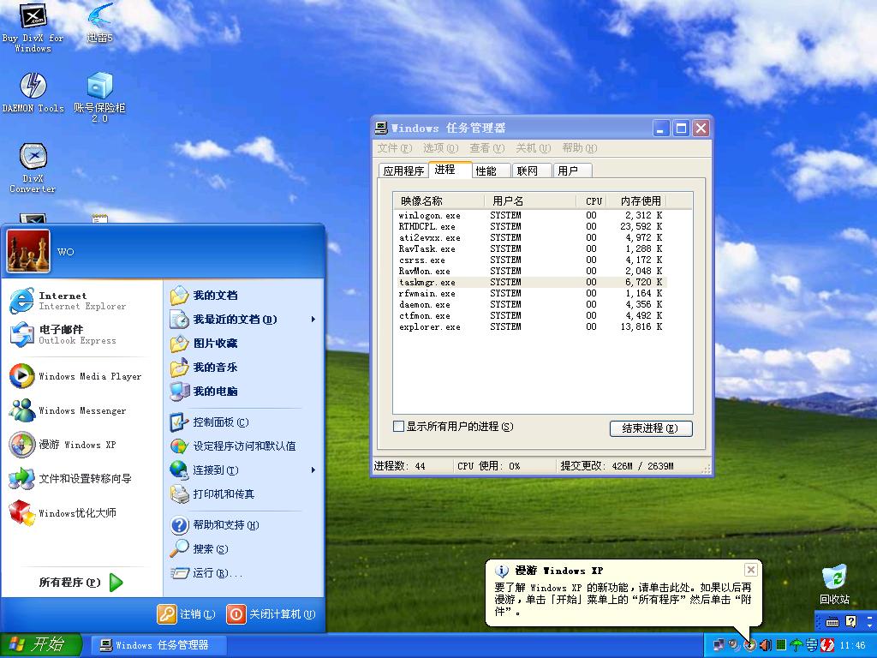This screenshot has width=877, height=658.
Task: Click Windows 任务管理器 taskbar button
Action: click(158, 645)
